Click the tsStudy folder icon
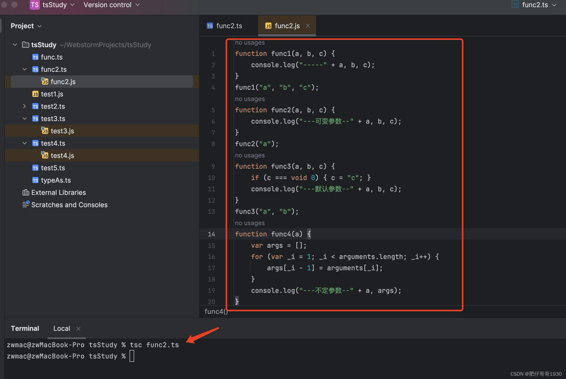 point(25,45)
